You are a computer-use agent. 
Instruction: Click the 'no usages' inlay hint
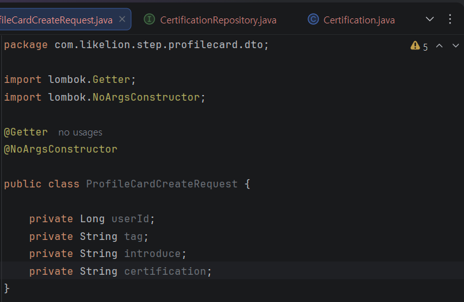[x=80, y=132]
